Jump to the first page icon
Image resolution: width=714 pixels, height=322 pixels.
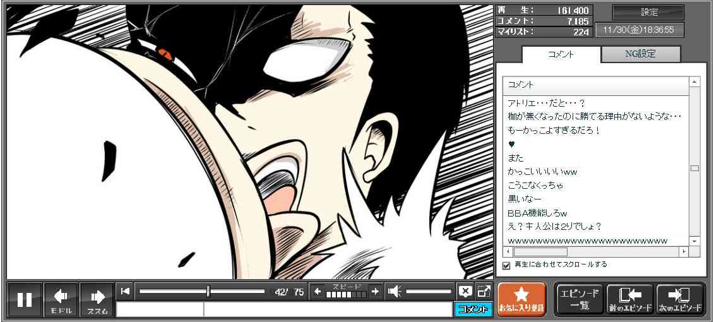pos(125,291)
